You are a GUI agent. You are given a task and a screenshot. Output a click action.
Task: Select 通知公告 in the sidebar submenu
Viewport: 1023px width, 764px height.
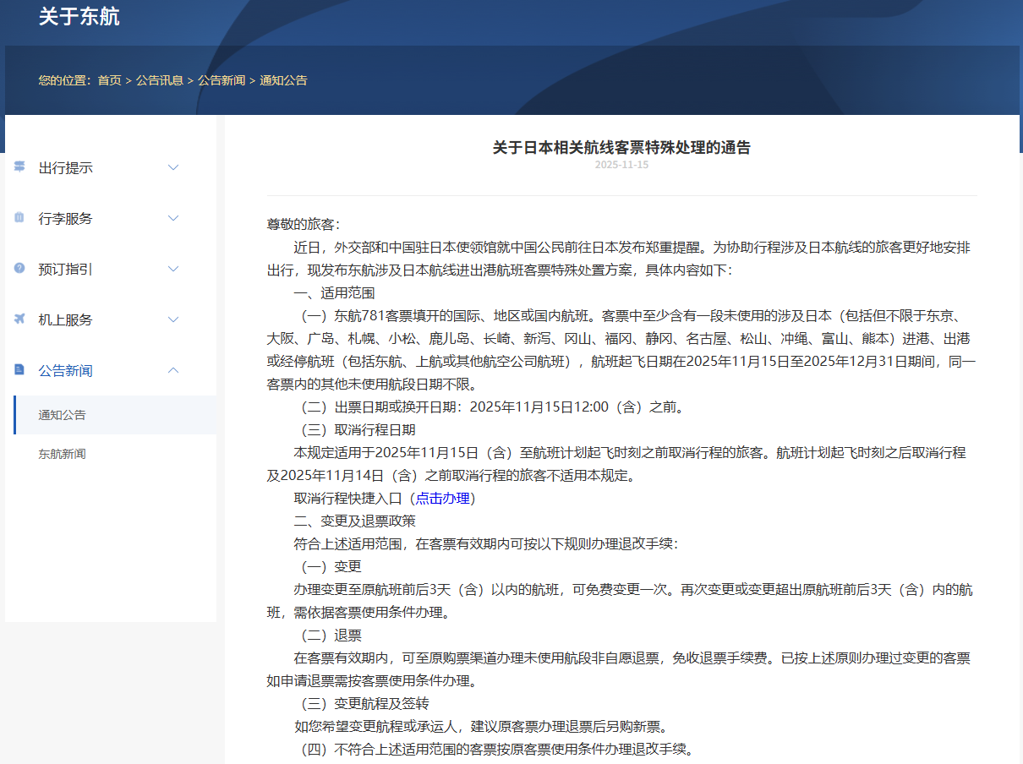(x=63, y=415)
